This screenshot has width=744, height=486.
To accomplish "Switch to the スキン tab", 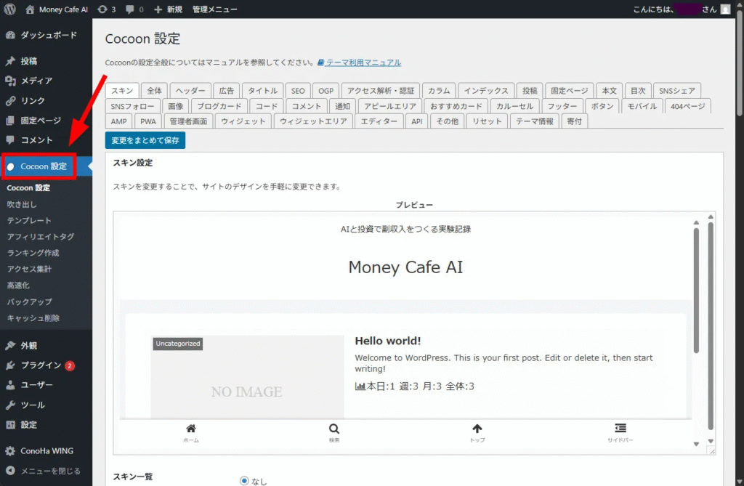I will click(122, 91).
